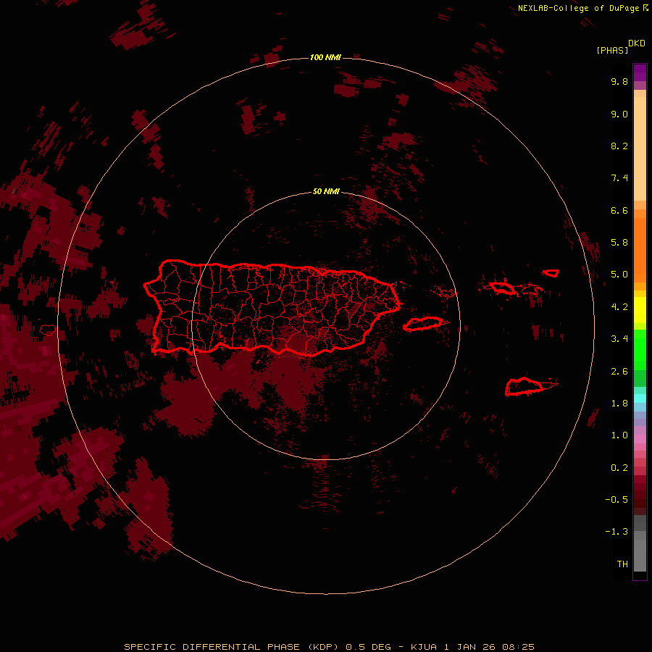Click the Specific Differential Phase caption text
Image resolution: width=652 pixels, height=652 pixels.
tap(329, 647)
